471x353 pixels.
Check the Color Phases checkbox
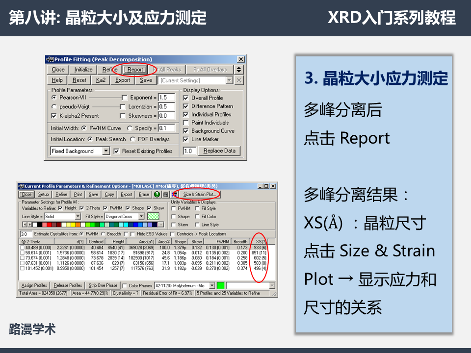[125, 286]
